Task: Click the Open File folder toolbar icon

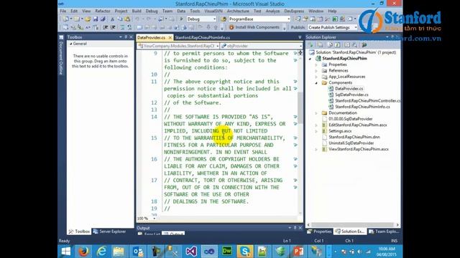Action: coord(88,19)
